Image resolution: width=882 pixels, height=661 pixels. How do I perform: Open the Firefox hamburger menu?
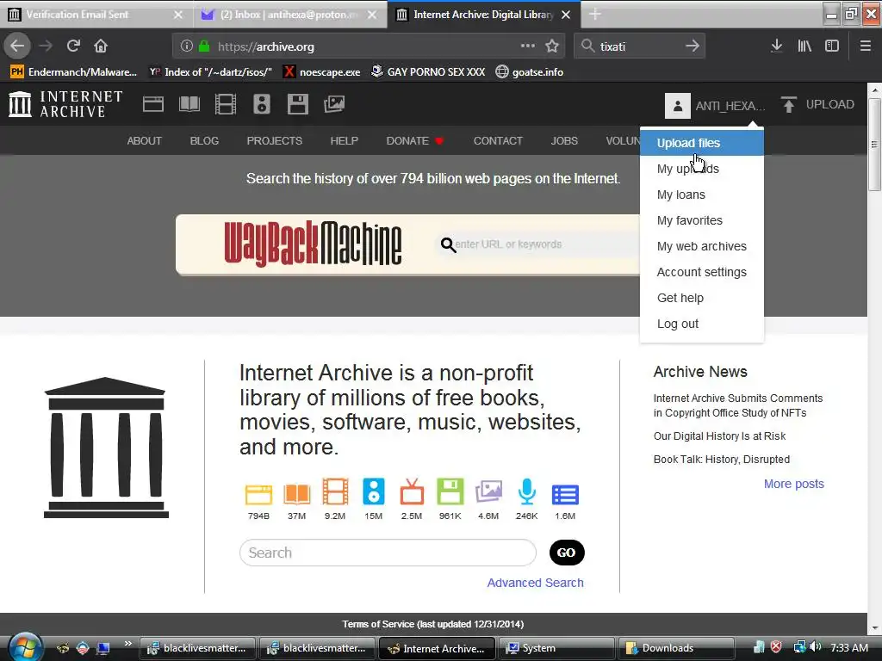click(866, 46)
